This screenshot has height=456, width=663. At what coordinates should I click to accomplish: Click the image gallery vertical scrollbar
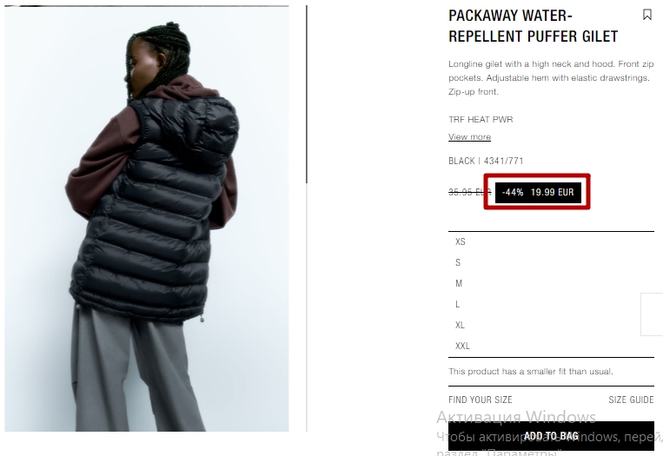(307, 95)
